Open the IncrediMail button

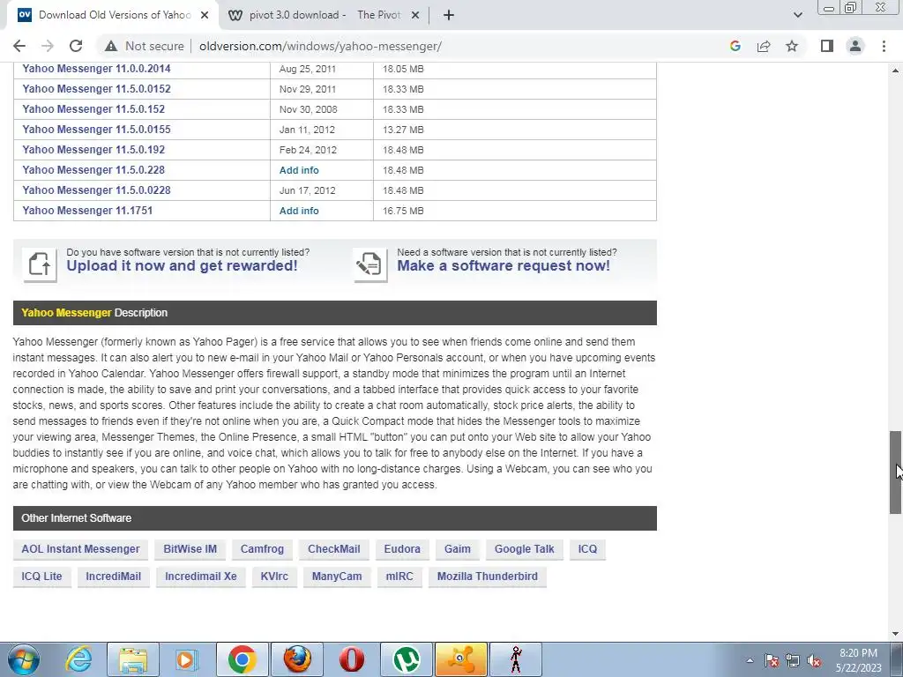[114, 577]
